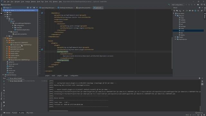Click the Maven vertical side tab
The image size is (206, 116).
[x=205, y=16]
